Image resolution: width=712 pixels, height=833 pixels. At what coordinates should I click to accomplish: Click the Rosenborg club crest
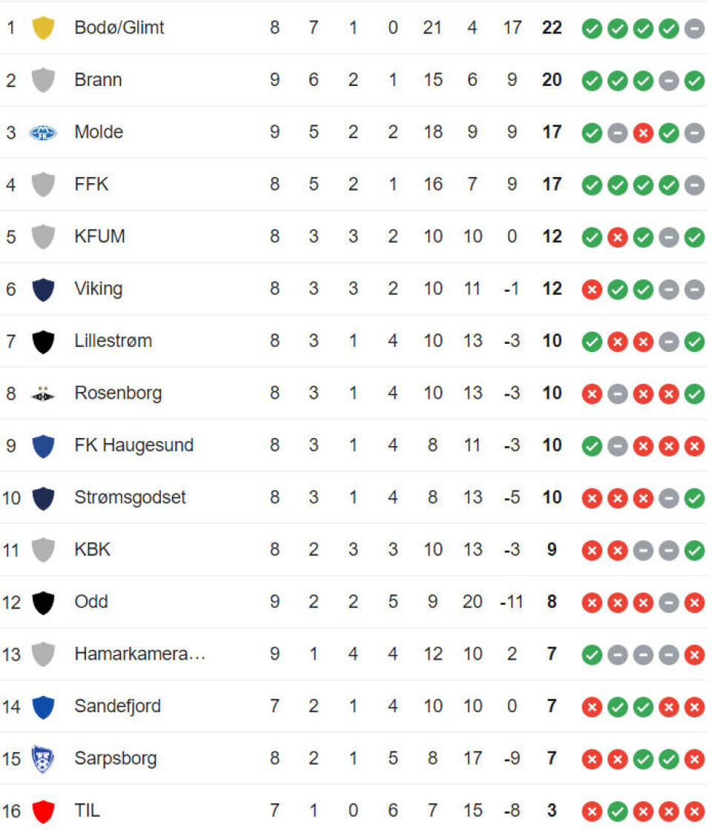(x=43, y=394)
